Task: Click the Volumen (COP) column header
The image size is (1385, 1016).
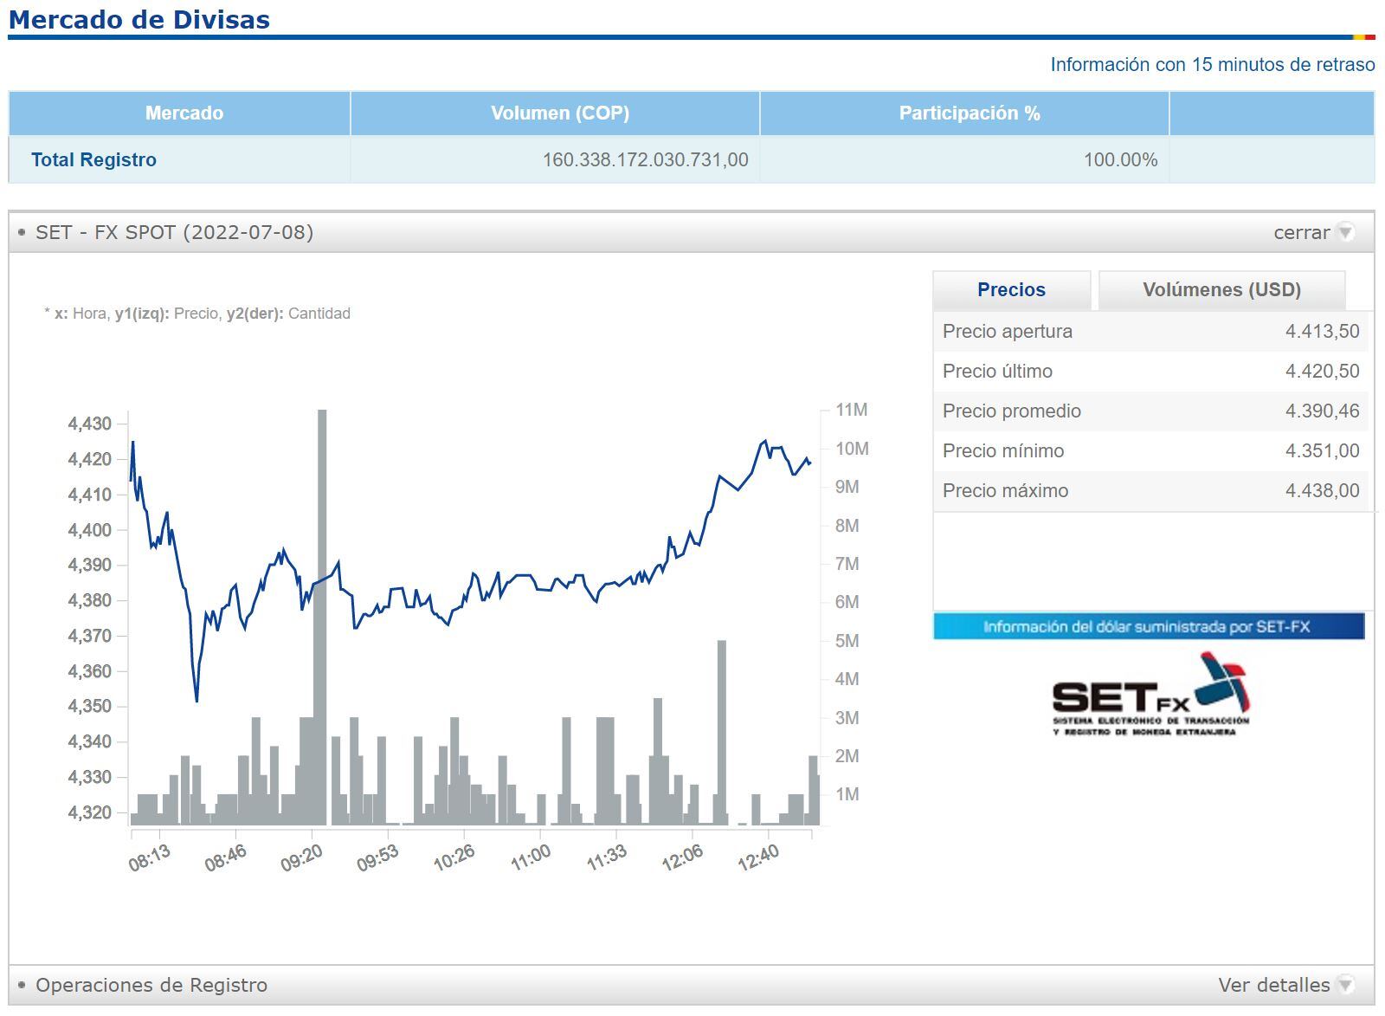Action: coord(559,113)
